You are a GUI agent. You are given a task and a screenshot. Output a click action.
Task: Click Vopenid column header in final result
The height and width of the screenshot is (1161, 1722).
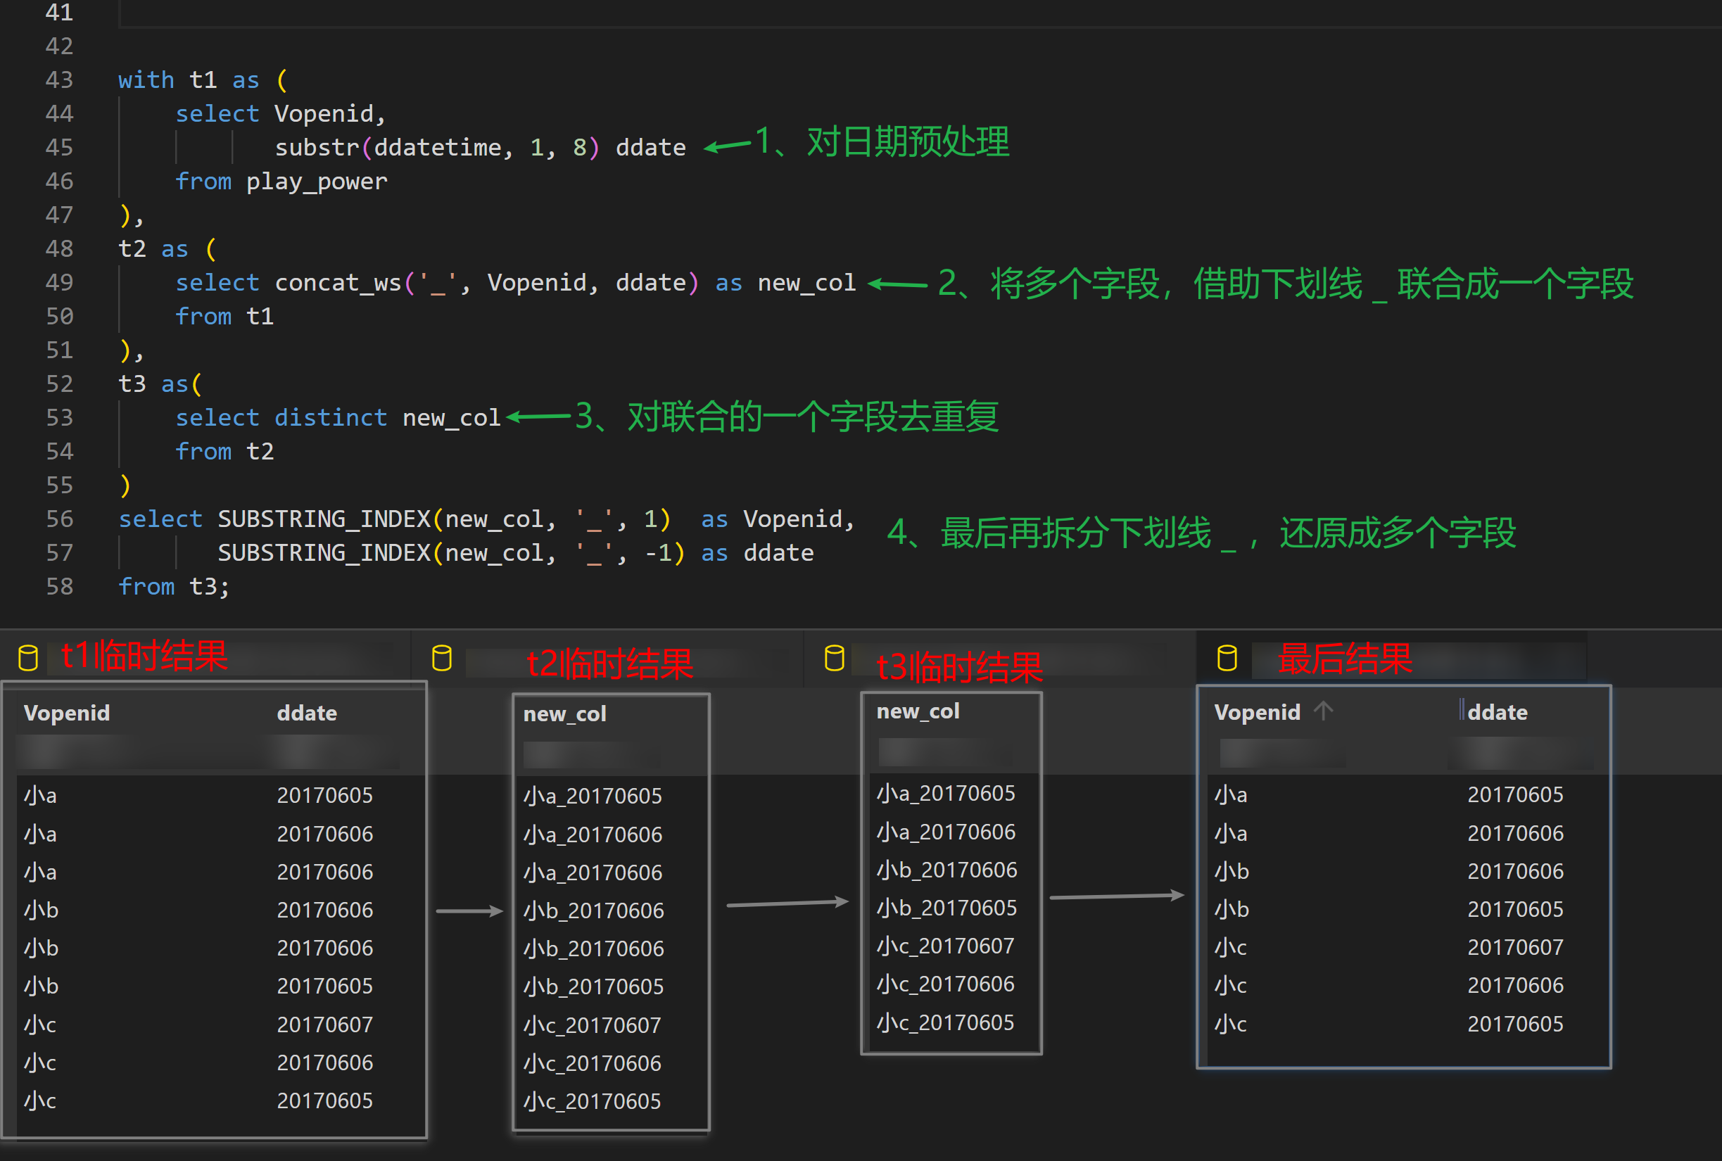click(1257, 712)
